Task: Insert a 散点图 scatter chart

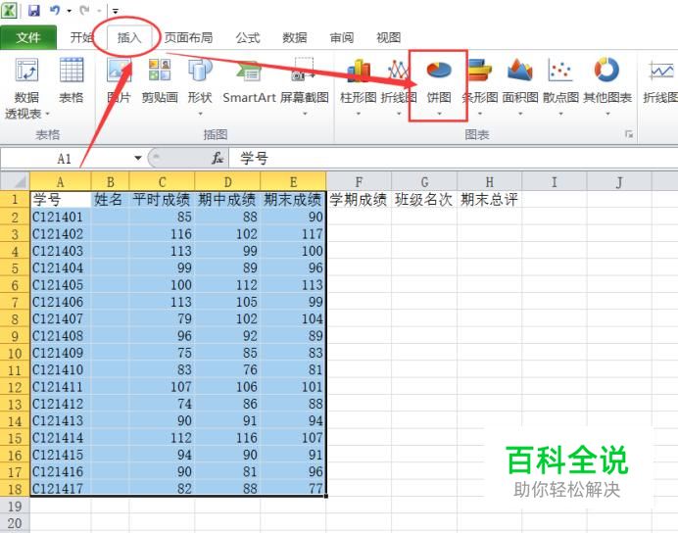Action: click(x=560, y=86)
